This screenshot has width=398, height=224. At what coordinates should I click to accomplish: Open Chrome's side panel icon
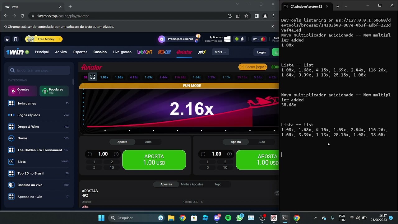(257, 16)
